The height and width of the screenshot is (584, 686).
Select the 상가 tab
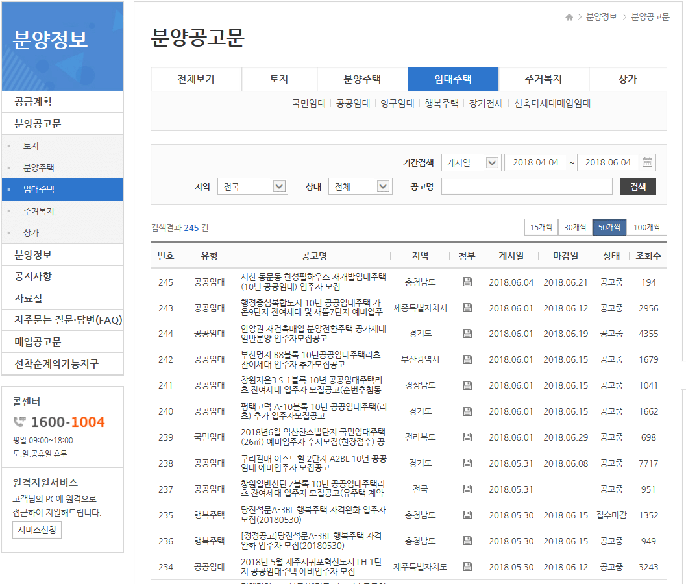tap(628, 79)
